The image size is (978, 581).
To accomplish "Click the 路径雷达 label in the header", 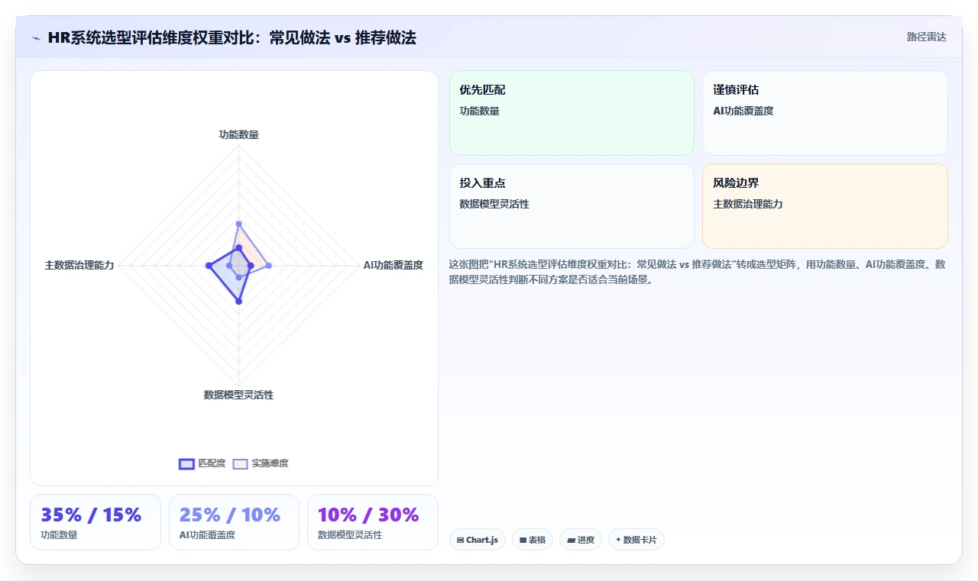I will click(x=926, y=37).
